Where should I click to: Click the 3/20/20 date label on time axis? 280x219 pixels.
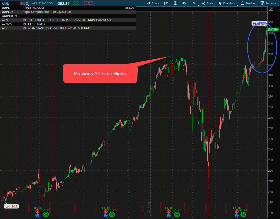click(207, 207)
